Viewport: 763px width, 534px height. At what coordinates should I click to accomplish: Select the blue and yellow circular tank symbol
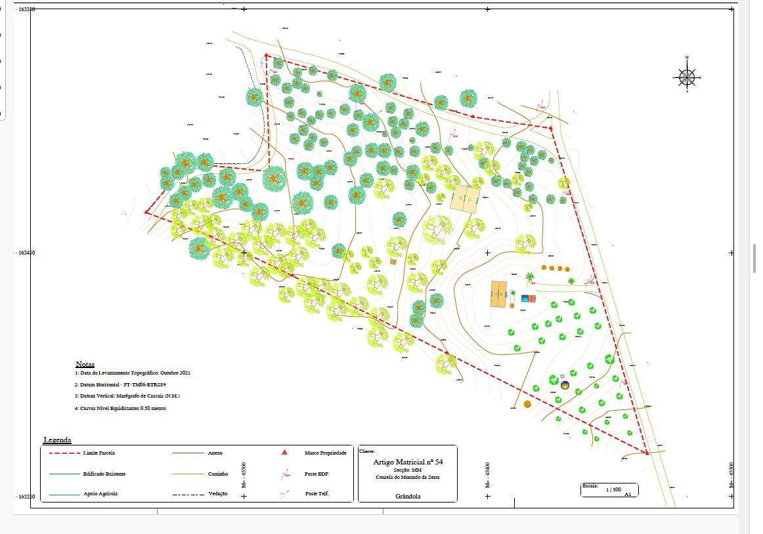(x=564, y=384)
